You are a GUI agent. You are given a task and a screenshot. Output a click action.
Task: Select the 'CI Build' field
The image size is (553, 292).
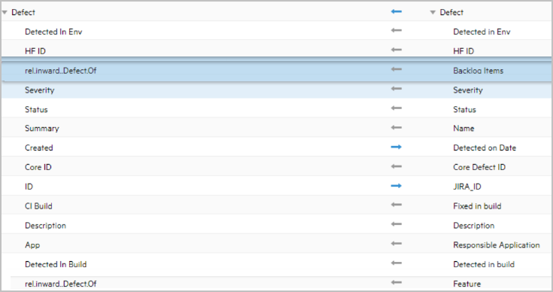[x=38, y=206]
